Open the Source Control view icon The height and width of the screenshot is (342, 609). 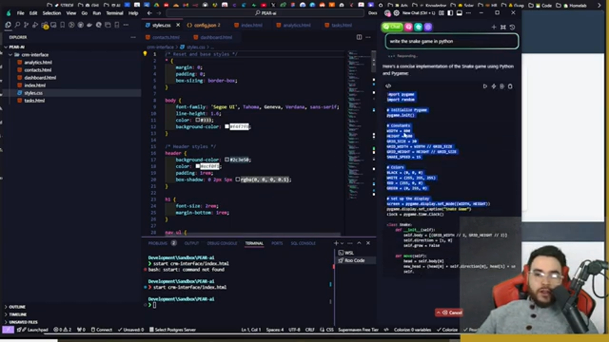(x=26, y=25)
